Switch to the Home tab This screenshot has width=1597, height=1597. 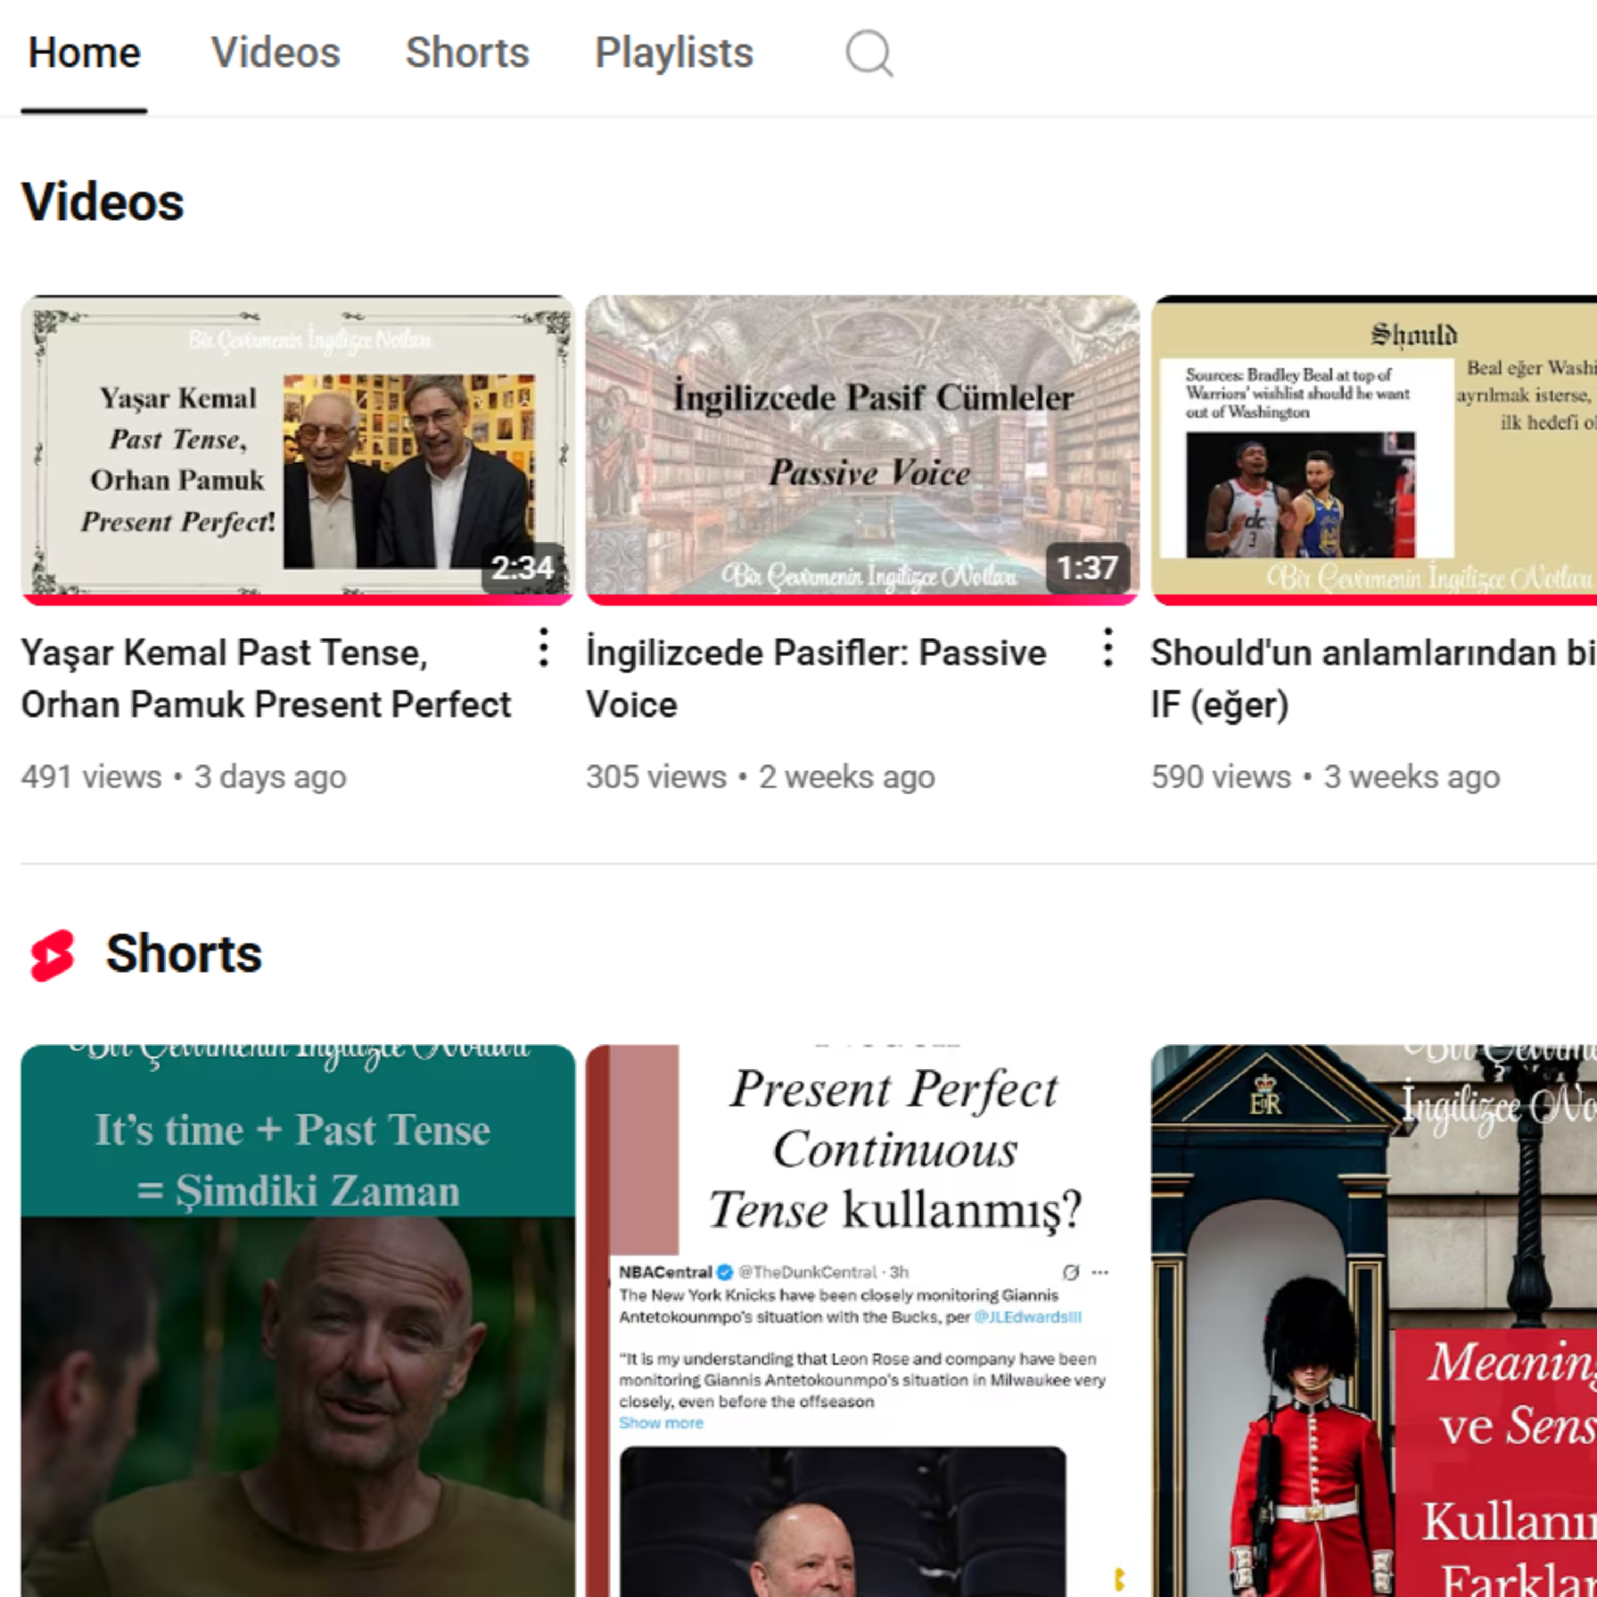pyautogui.click(x=84, y=53)
